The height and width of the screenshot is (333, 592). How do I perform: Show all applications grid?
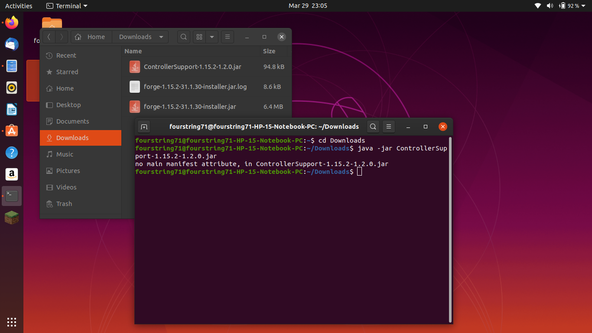12,322
